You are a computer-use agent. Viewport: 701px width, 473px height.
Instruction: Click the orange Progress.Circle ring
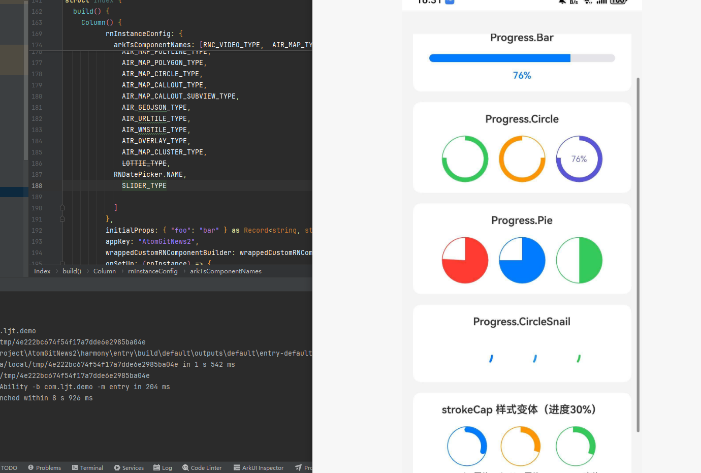tap(522, 159)
